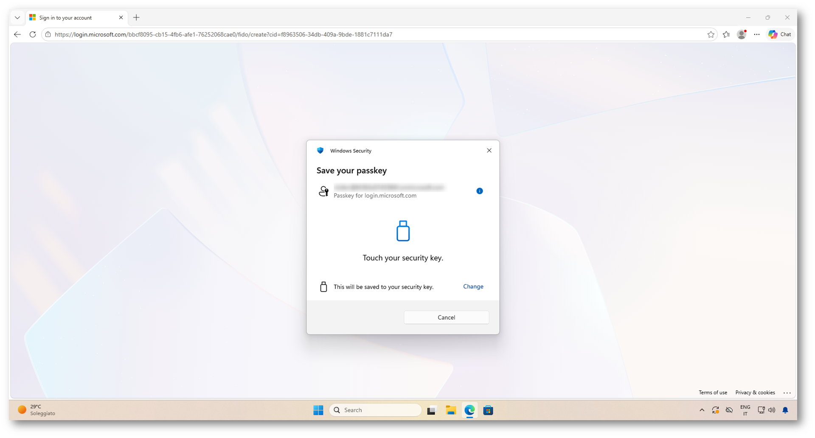This screenshot has width=815, height=438.
Task: Click the security key USB icon
Action: (403, 231)
